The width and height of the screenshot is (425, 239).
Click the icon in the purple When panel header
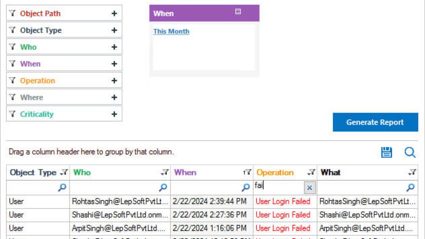pyautogui.click(x=238, y=12)
